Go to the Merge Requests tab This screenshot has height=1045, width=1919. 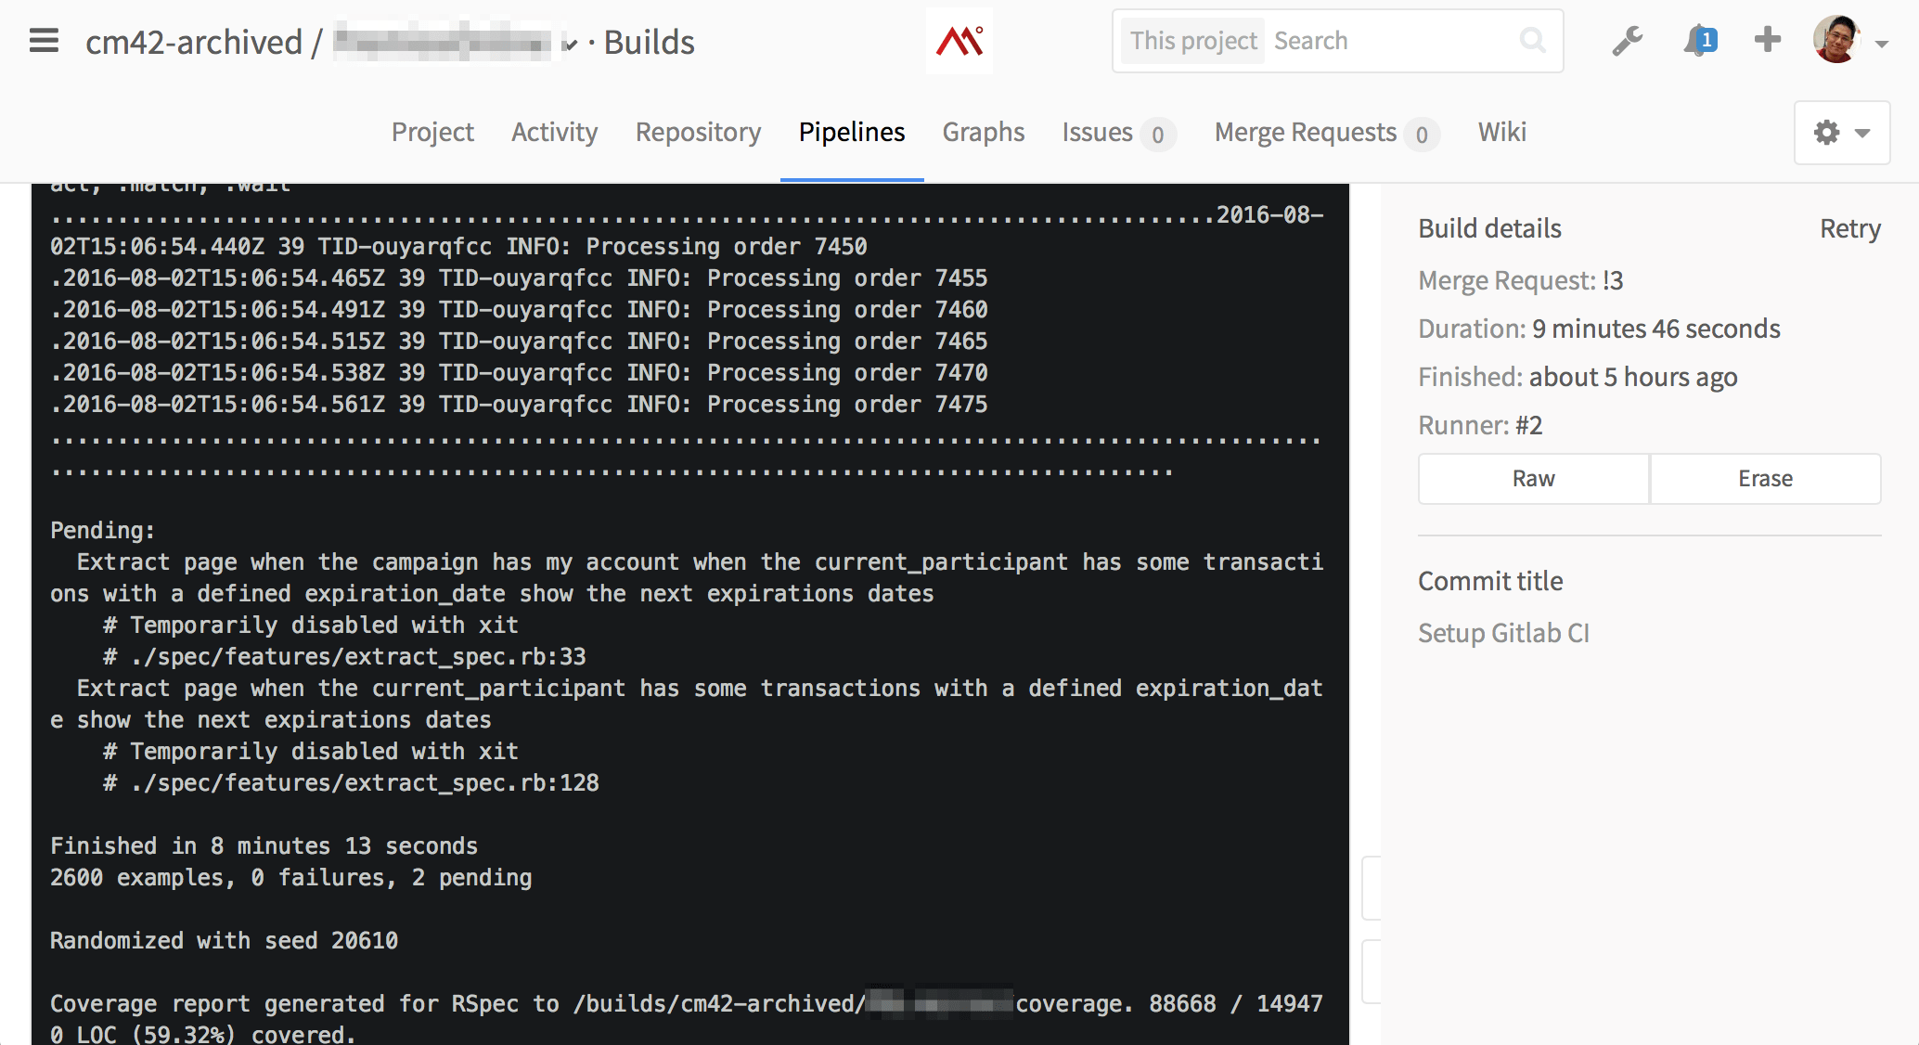tap(1305, 132)
